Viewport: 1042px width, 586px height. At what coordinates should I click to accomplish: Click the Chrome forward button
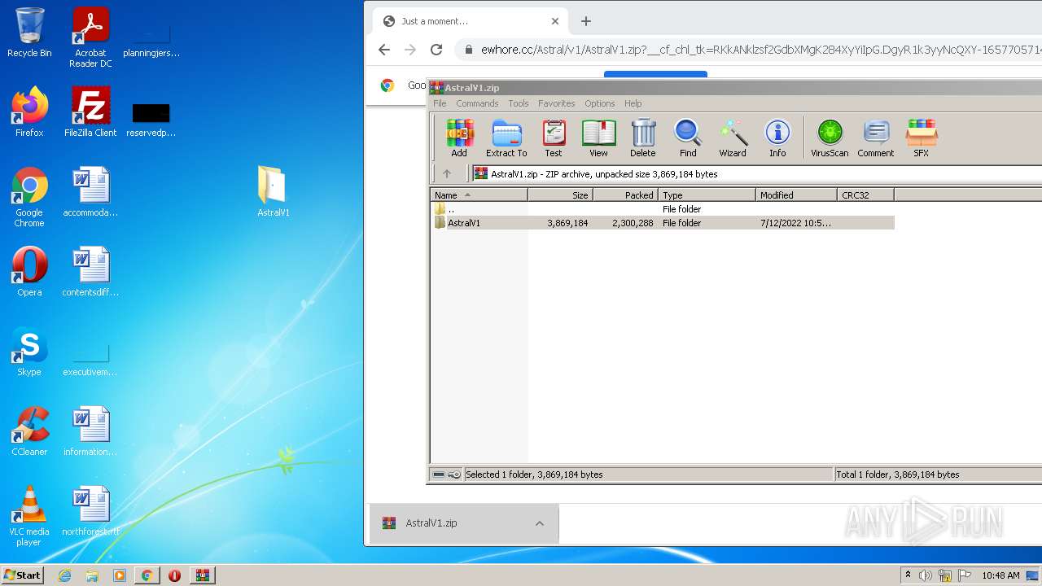410,50
